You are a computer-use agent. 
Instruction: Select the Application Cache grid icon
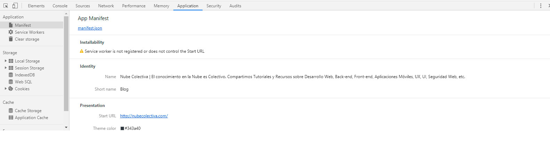coord(11,117)
